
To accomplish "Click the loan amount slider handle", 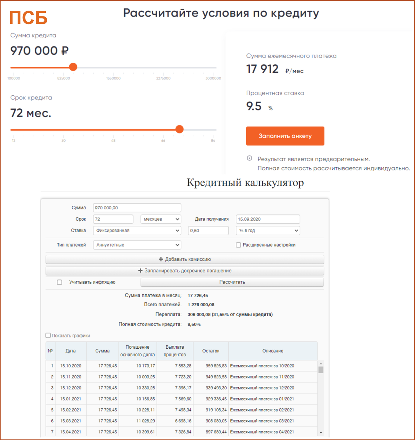I will 73,67.
